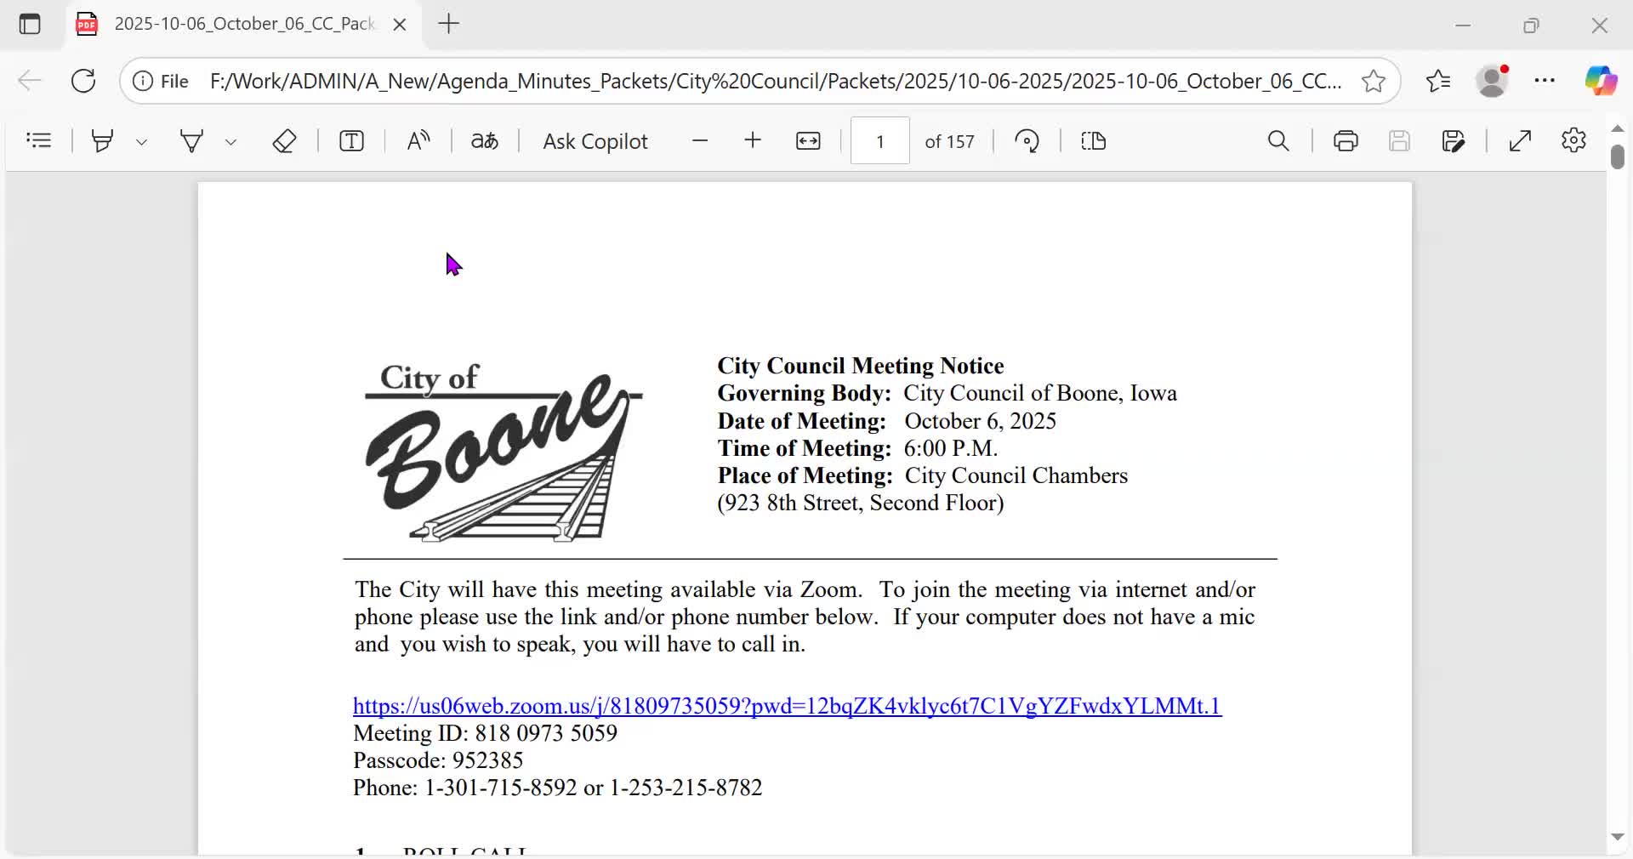Open Settings and more menu
The width and height of the screenshot is (1633, 859).
[1545, 81]
